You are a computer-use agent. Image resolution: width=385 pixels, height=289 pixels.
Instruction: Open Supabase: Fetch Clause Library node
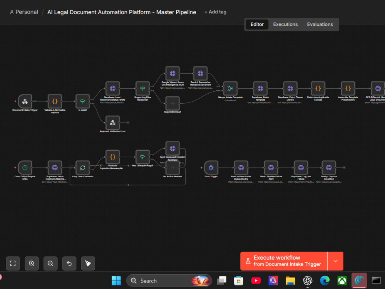coord(290,89)
